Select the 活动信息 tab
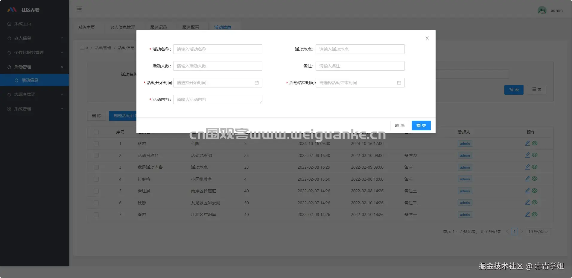The width and height of the screenshot is (572, 278). coord(223,27)
